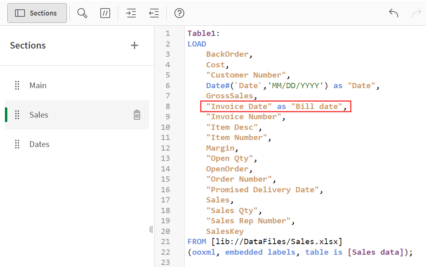Click the SalesKey field
This screenshot has width=426, height=267.
[x=225, y=231]
